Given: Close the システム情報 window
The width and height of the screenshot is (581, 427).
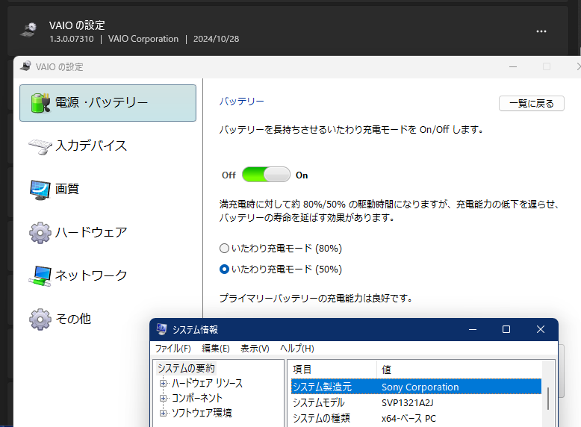Looking at the screenshot, I should [x=541, y=329].
